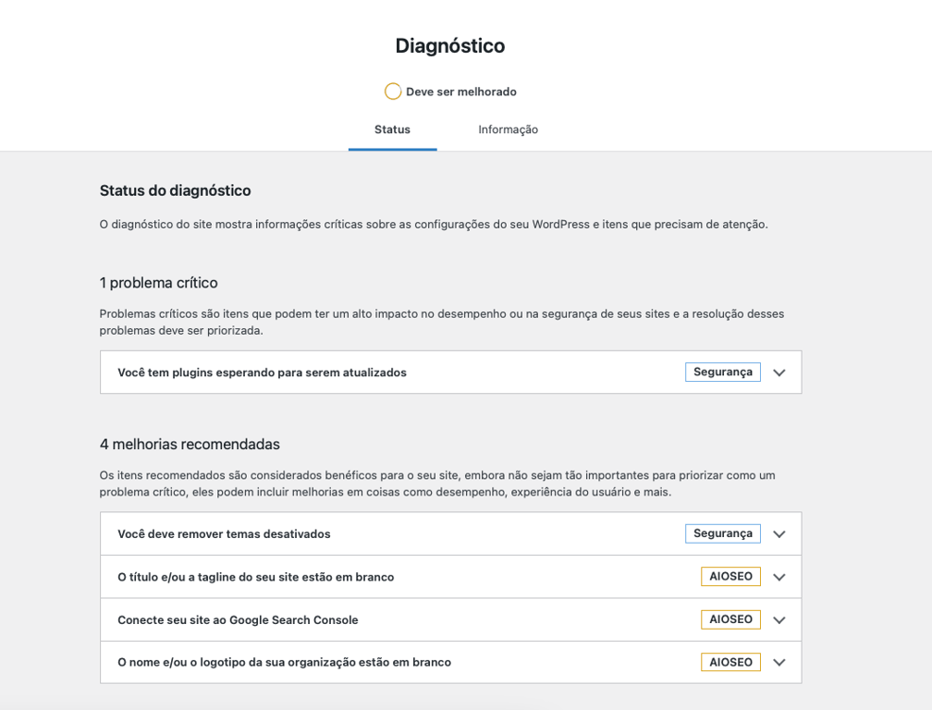Viewport: 932px width, 710px height.
Task: Click the 'Deve ser melhorado' label
Action: (461, 92)
